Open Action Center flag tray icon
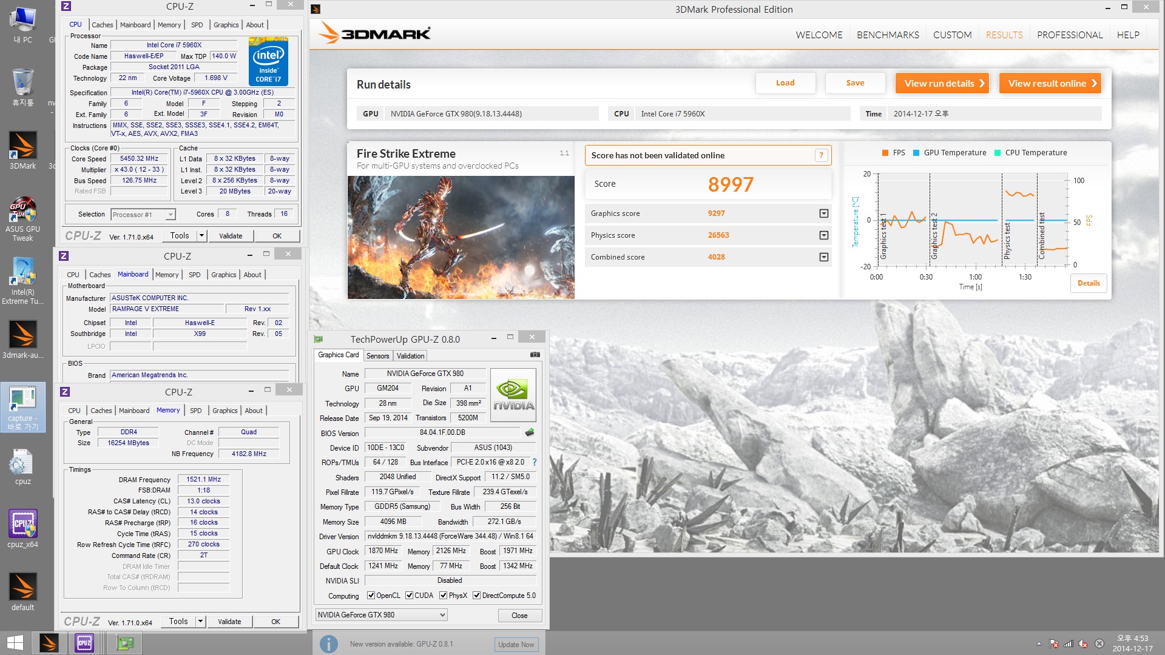1165x655 pixels. click(1054, 643)
